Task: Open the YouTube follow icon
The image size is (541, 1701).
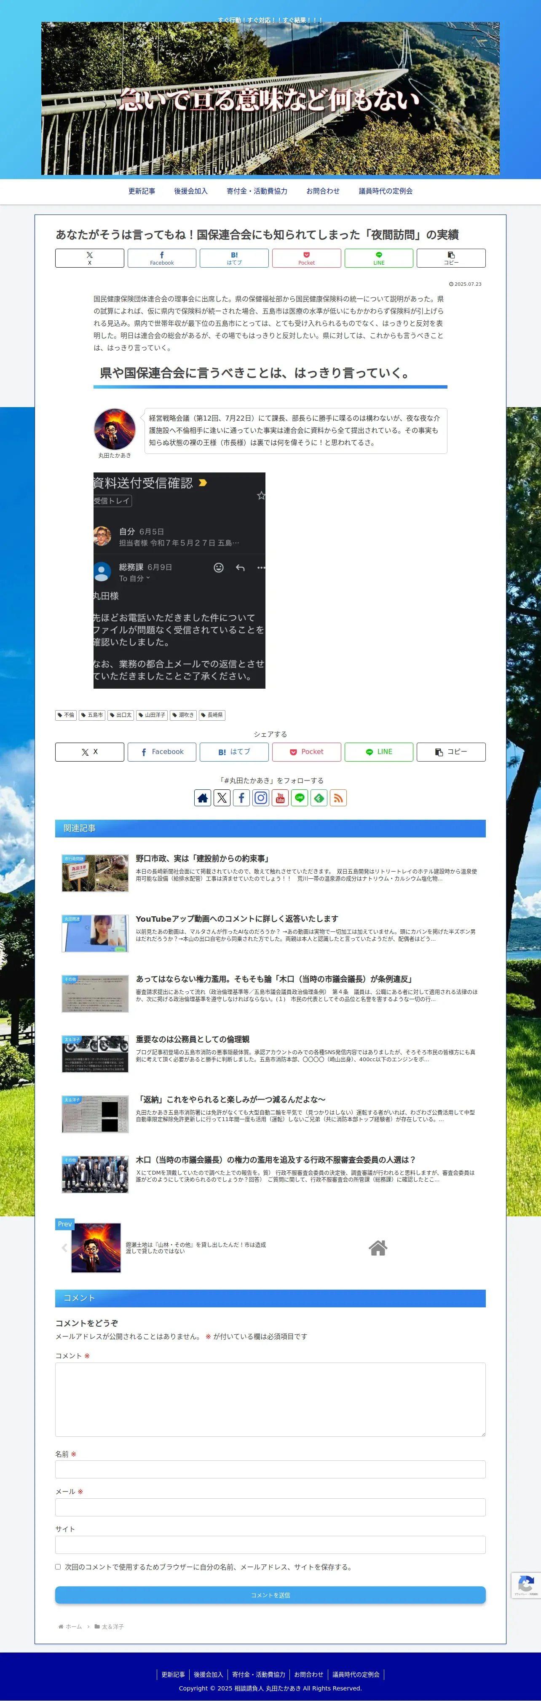Action: [280, 798]
